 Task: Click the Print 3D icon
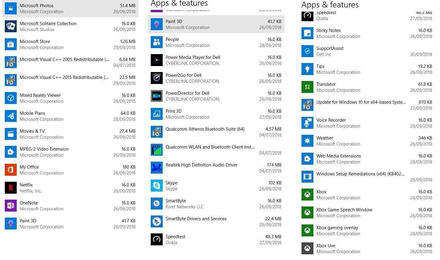(x=157, y=114)
